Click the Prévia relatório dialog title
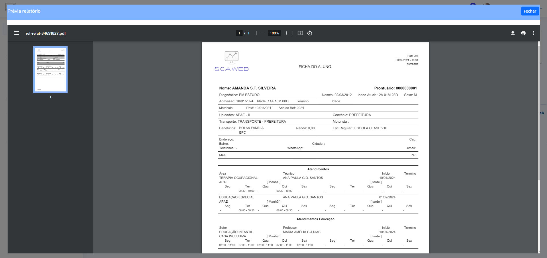This screenshot has height=258, width=547. pos(24,11)
